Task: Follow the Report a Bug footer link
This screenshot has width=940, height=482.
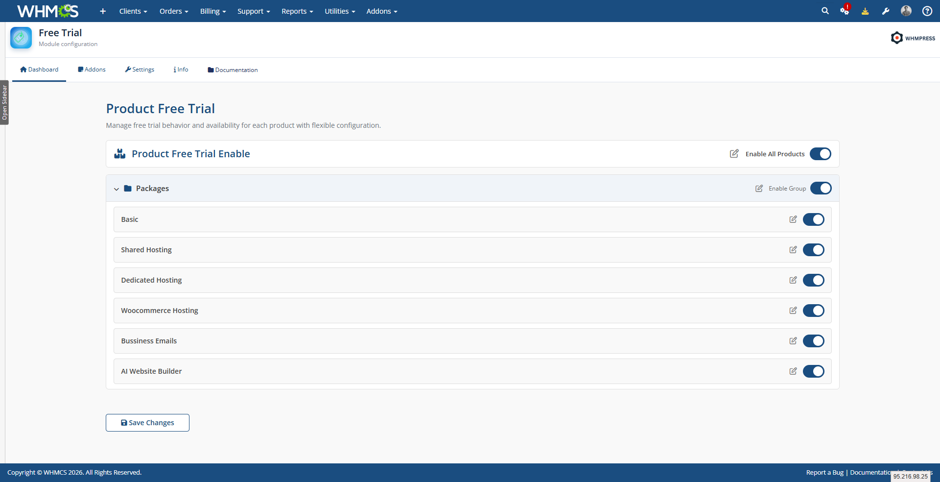Action: point(825,472)
